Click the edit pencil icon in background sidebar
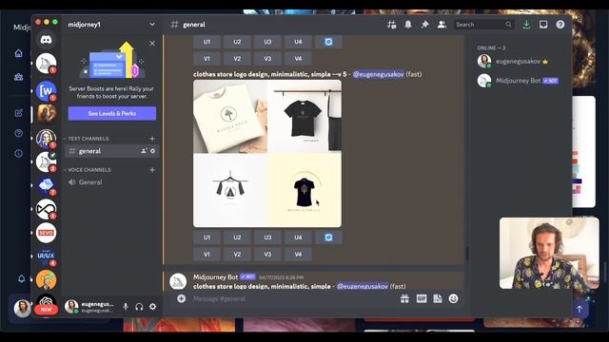 pyautogui.click(x=19, y=113)
